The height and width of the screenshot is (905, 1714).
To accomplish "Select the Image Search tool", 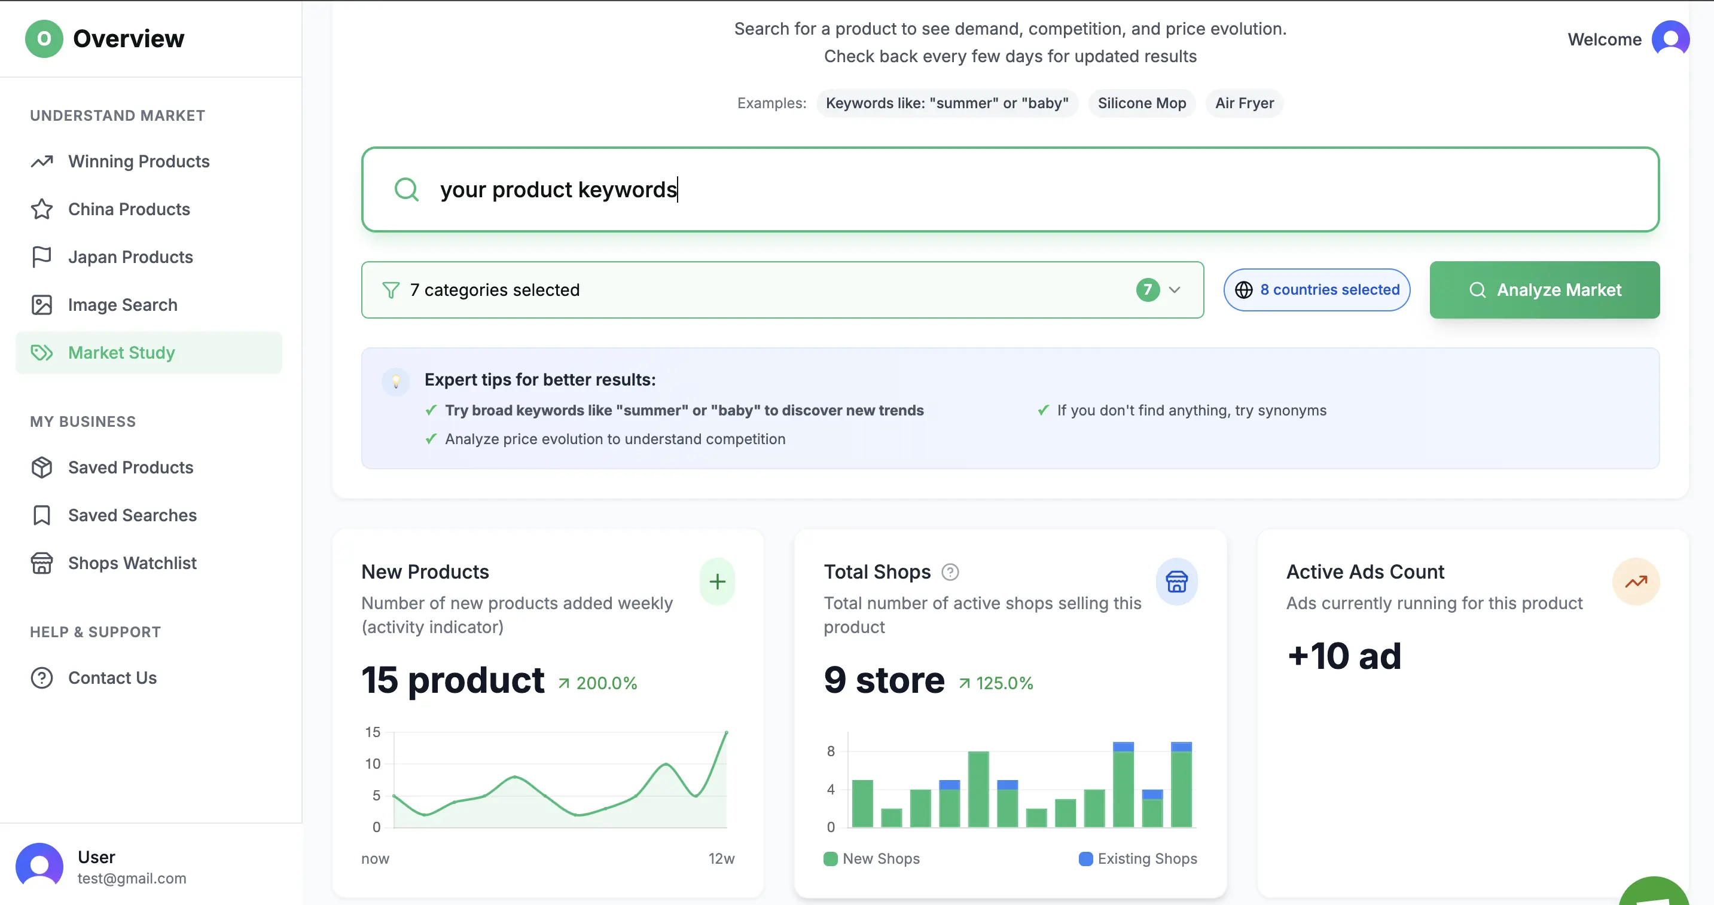I will tap(123, 304).
